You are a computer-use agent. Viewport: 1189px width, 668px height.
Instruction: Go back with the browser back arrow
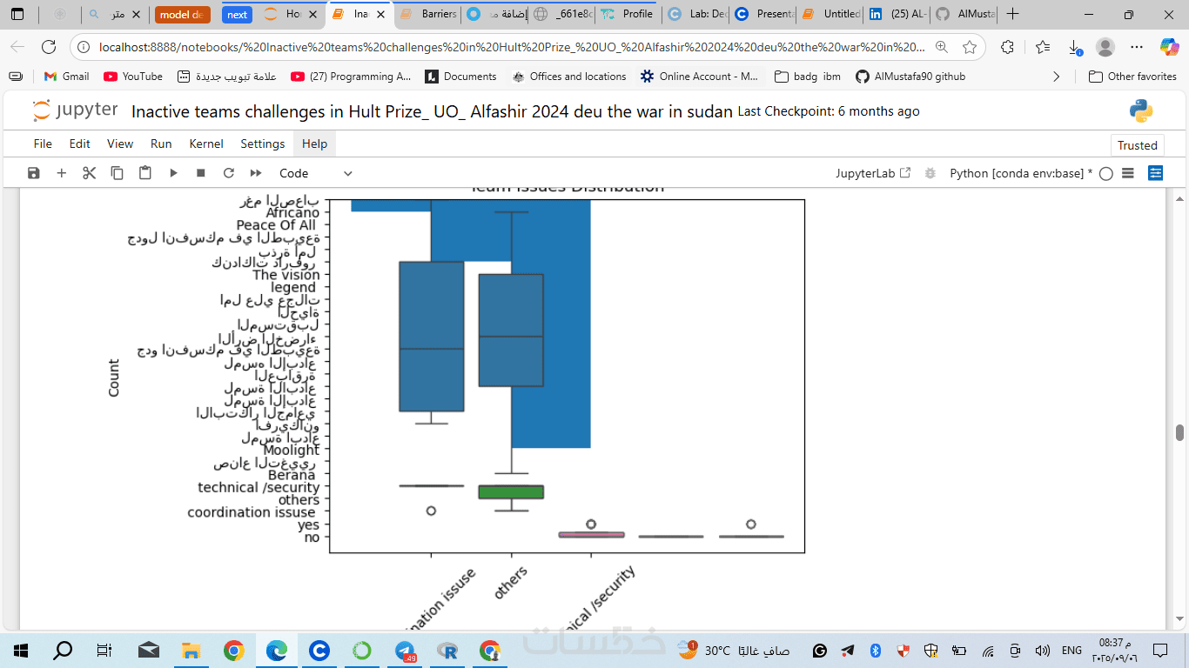pos(17,47)
